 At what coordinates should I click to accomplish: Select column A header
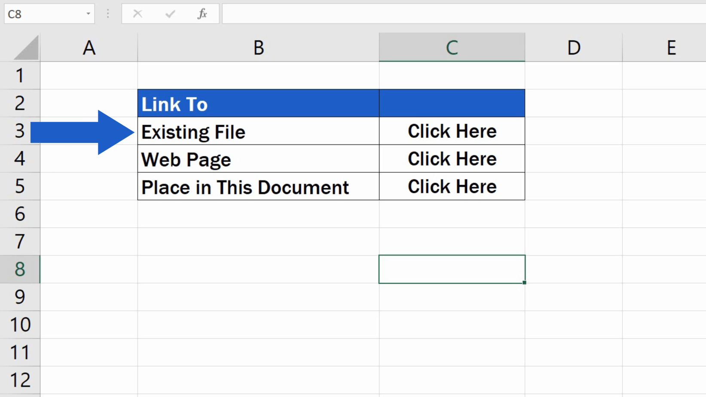coord(89,47)
